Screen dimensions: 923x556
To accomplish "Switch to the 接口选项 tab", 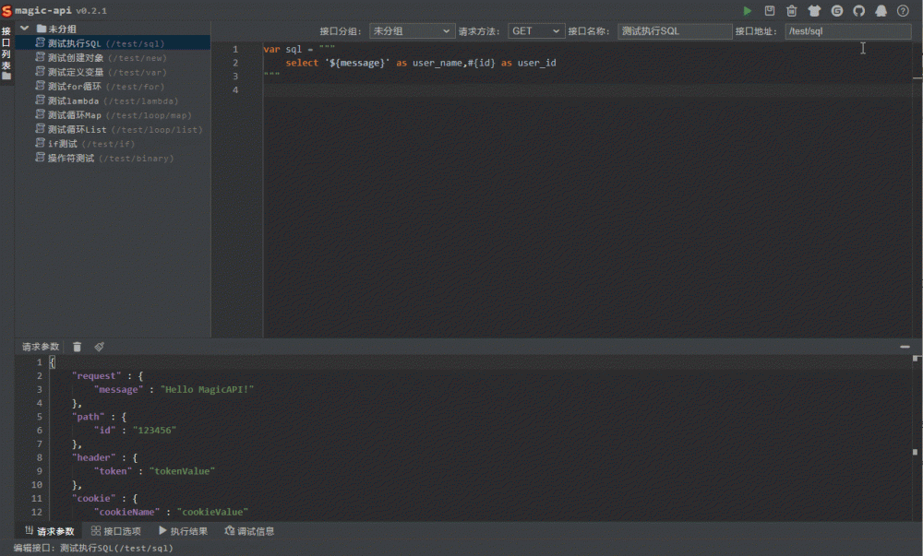I will pyautogui.click(x=115, y=530).
